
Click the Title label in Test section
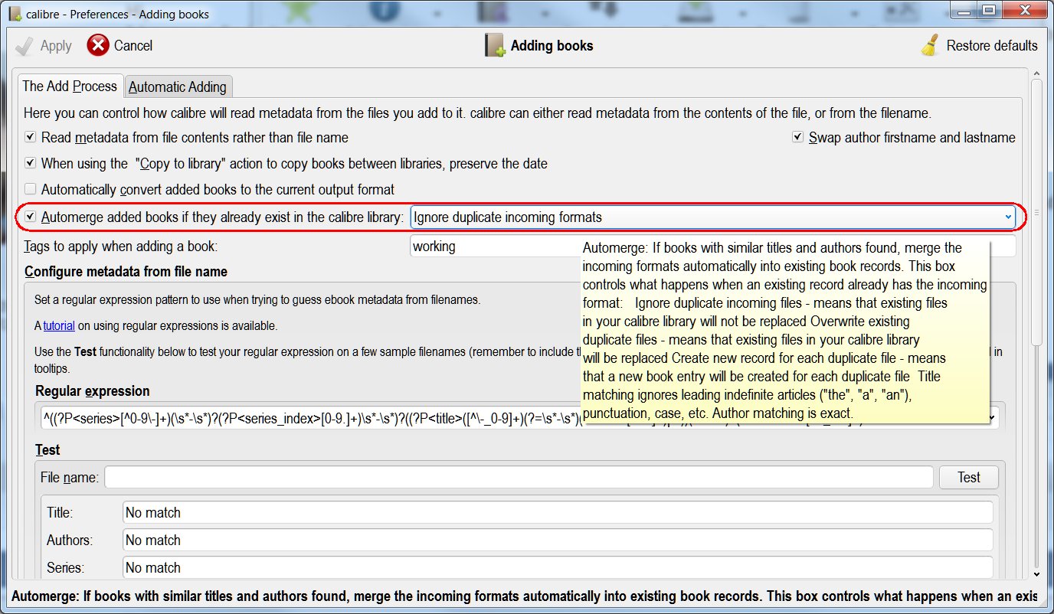(60, 512)
